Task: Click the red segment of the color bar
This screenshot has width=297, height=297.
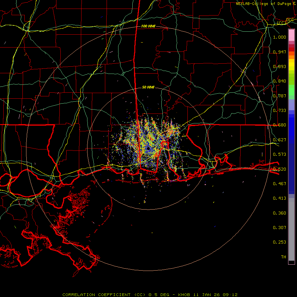Action: click(291, 49)
